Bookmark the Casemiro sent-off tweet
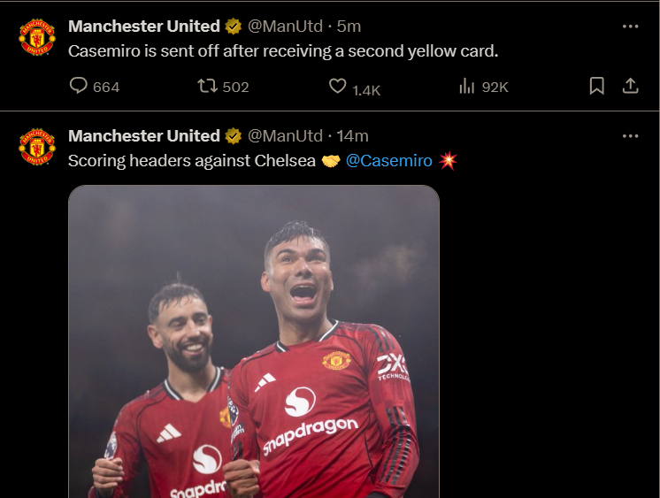Viewport: 660px width, 498px height. (596, 86)
